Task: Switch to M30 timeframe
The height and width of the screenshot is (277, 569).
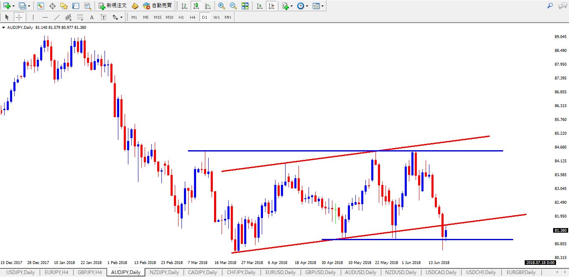Action: coord(169,17)
